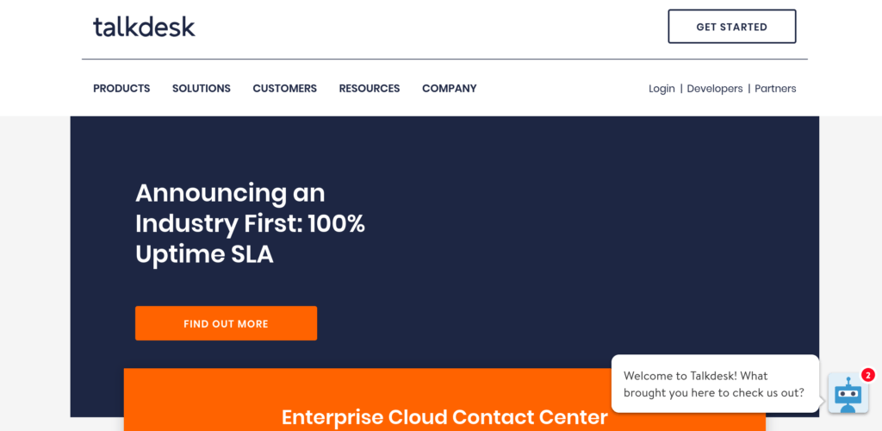Open the Login link

[661, 88]
